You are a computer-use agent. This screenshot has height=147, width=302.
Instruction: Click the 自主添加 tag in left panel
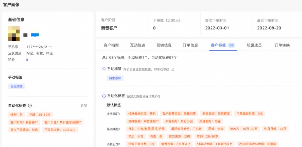(x=16, y=86)
